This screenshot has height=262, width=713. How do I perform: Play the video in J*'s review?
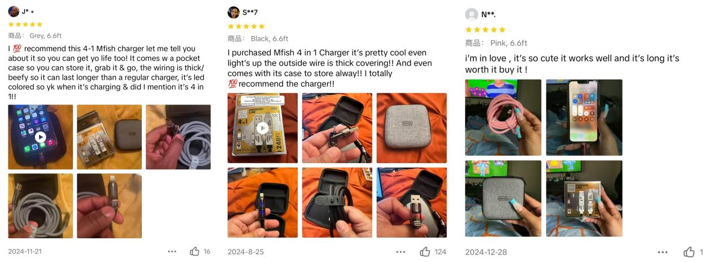coord(40,137)
